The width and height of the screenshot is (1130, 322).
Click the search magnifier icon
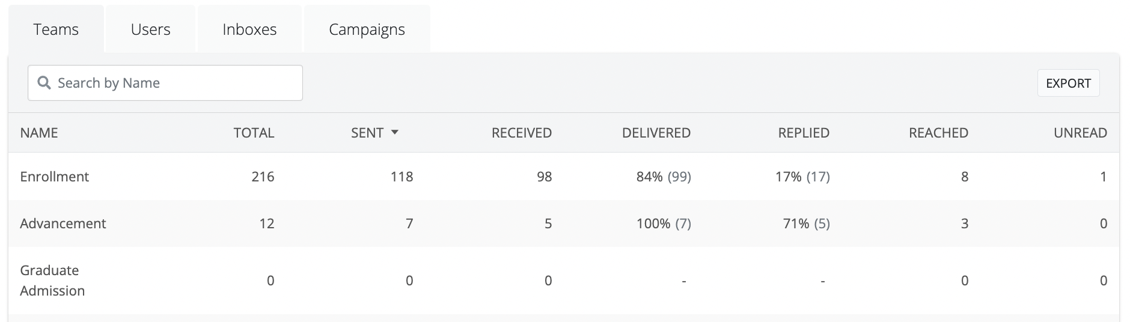click(x=44, y=83)
